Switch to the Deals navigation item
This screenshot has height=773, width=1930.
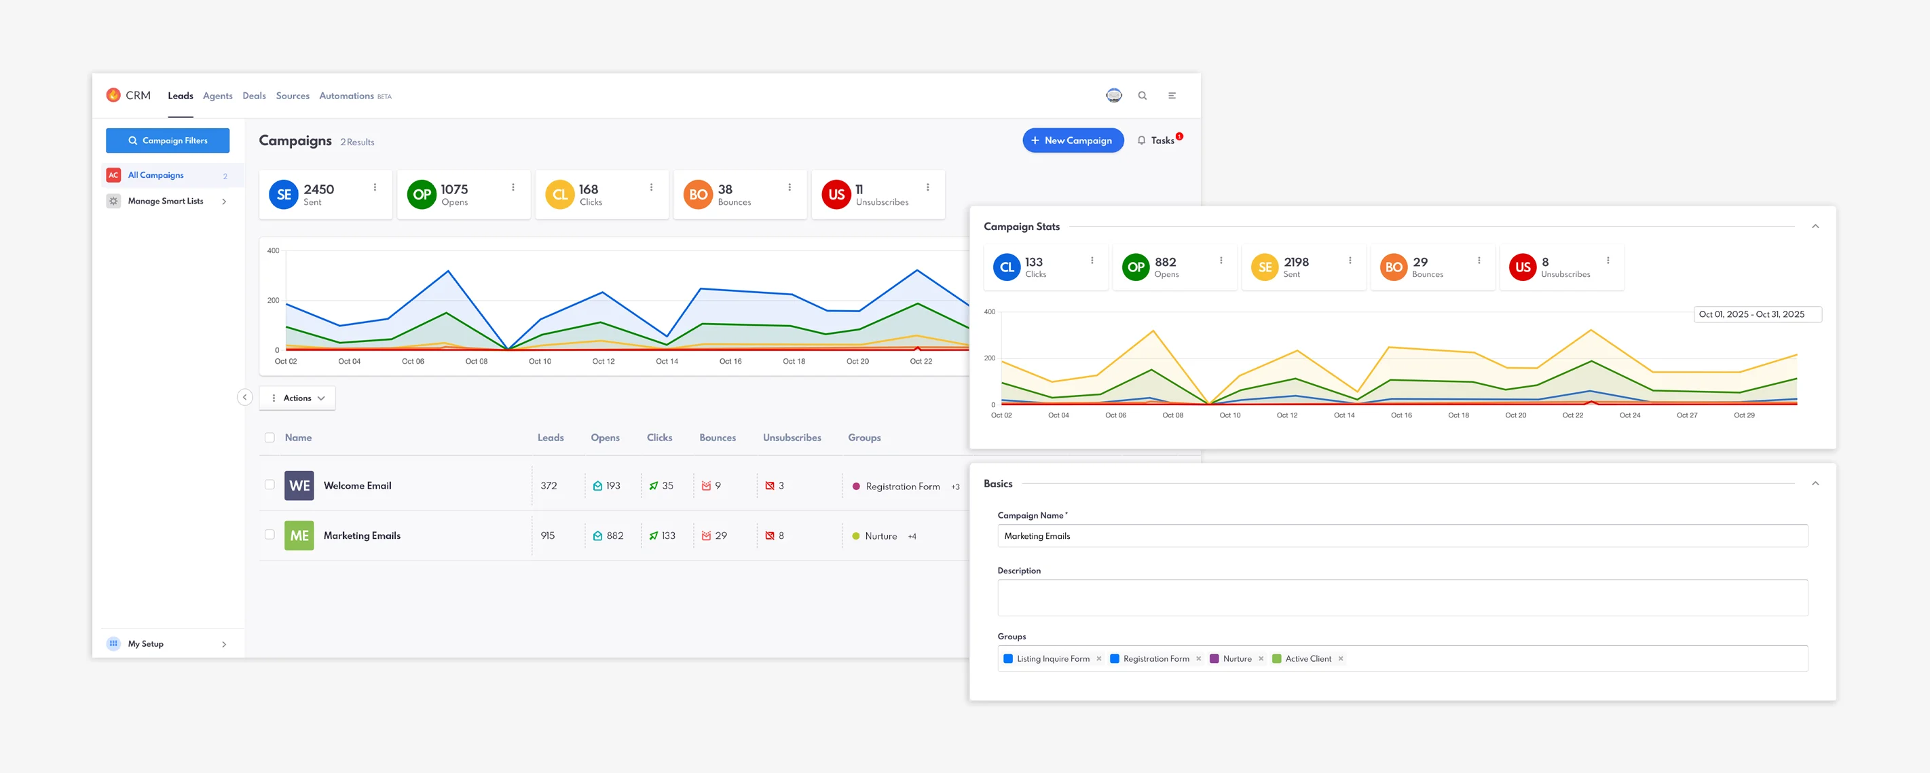pyautogui.click(x=254, y=95)
